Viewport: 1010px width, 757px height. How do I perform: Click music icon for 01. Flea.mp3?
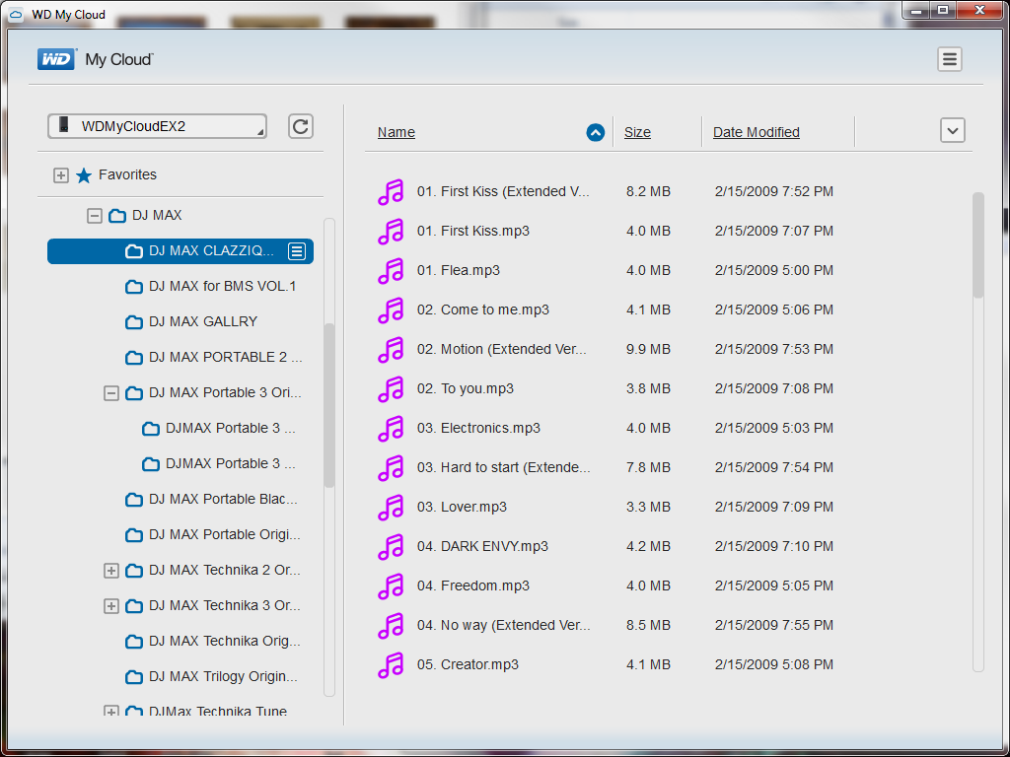click(391, 270)
